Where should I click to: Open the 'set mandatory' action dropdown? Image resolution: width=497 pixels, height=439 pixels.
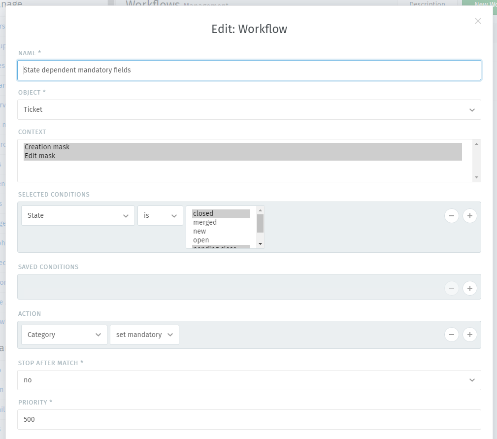pyautogui.click(x=144, y=335)
